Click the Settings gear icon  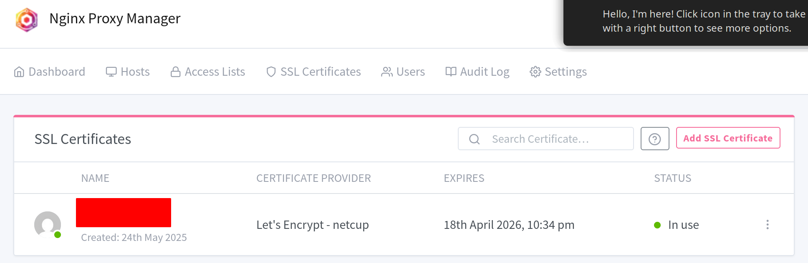(535, 72)
